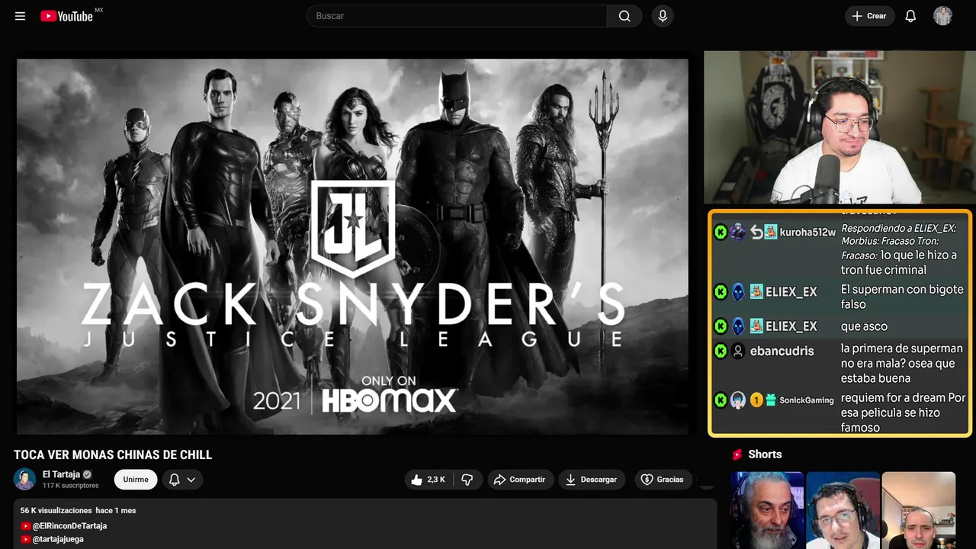Click chat message 'que asco'
The width and height of the screenshot is (976, 549).
864,326
